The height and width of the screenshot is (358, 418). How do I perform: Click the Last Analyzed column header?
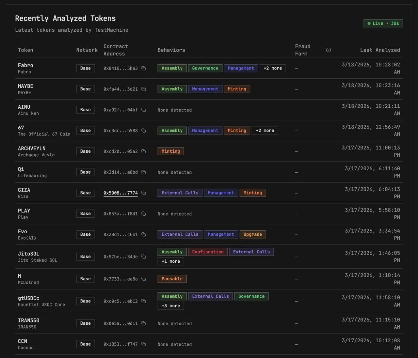[x=380, y=50]
